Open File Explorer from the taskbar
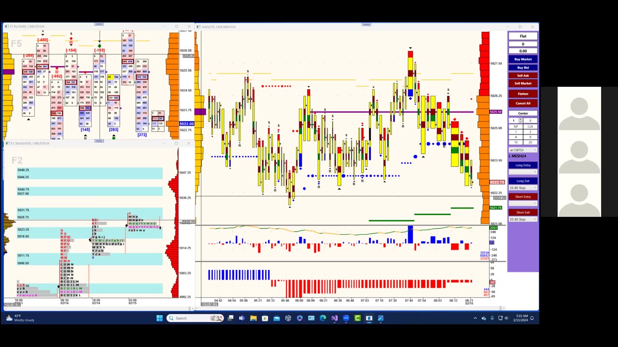618x347 pixels. [x=253, y=318]
